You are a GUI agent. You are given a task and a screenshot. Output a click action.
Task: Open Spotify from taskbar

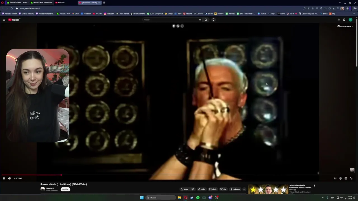[198, 198]
